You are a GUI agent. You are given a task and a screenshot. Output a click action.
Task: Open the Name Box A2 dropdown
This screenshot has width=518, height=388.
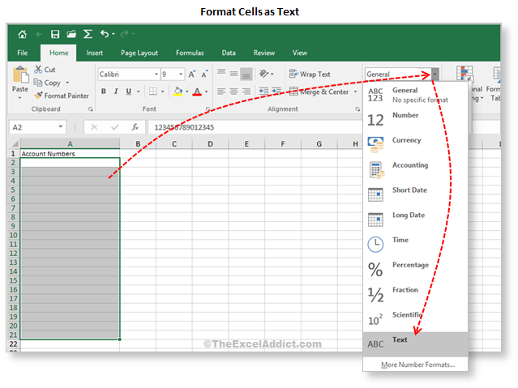(x=61, y=127)
